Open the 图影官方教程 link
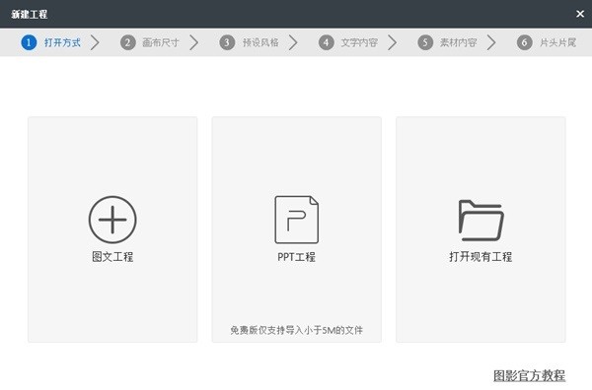Screen dimensions: 592x390 [529, 375]
